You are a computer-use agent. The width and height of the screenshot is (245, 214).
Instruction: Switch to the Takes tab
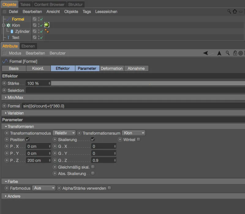pyautogui.click(x=25, y=4)
